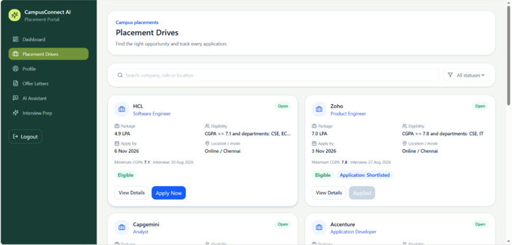512x245 pixels.
Task: Open Offer Letters from the sidebar
Action: (x=48, y=84)
